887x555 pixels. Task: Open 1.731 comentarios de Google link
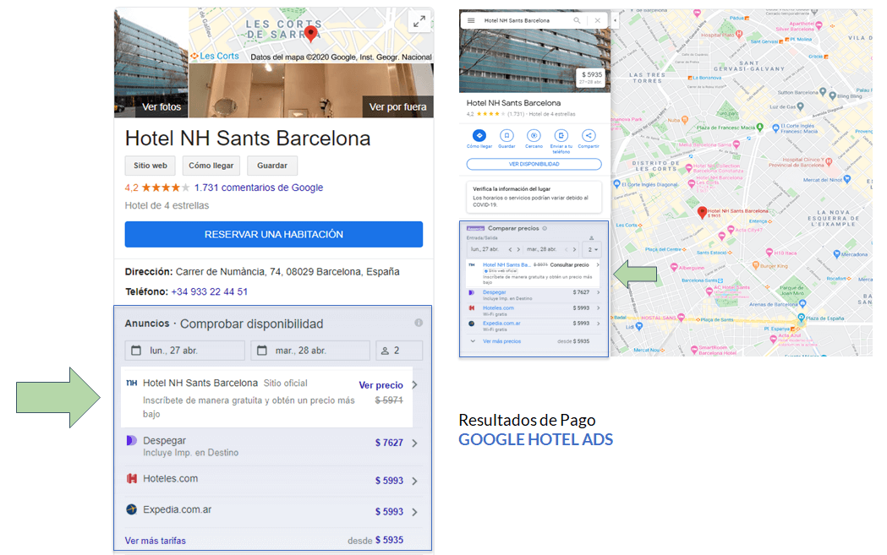pyautogui.click(x=259, y=188)
